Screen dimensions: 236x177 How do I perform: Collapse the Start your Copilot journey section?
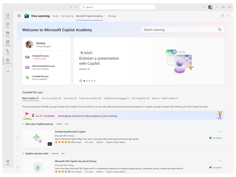23,124
